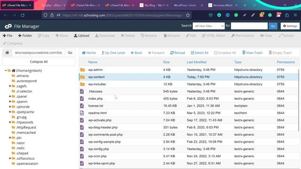Switch to the My Blog browser tab

[x=154, y=5]
